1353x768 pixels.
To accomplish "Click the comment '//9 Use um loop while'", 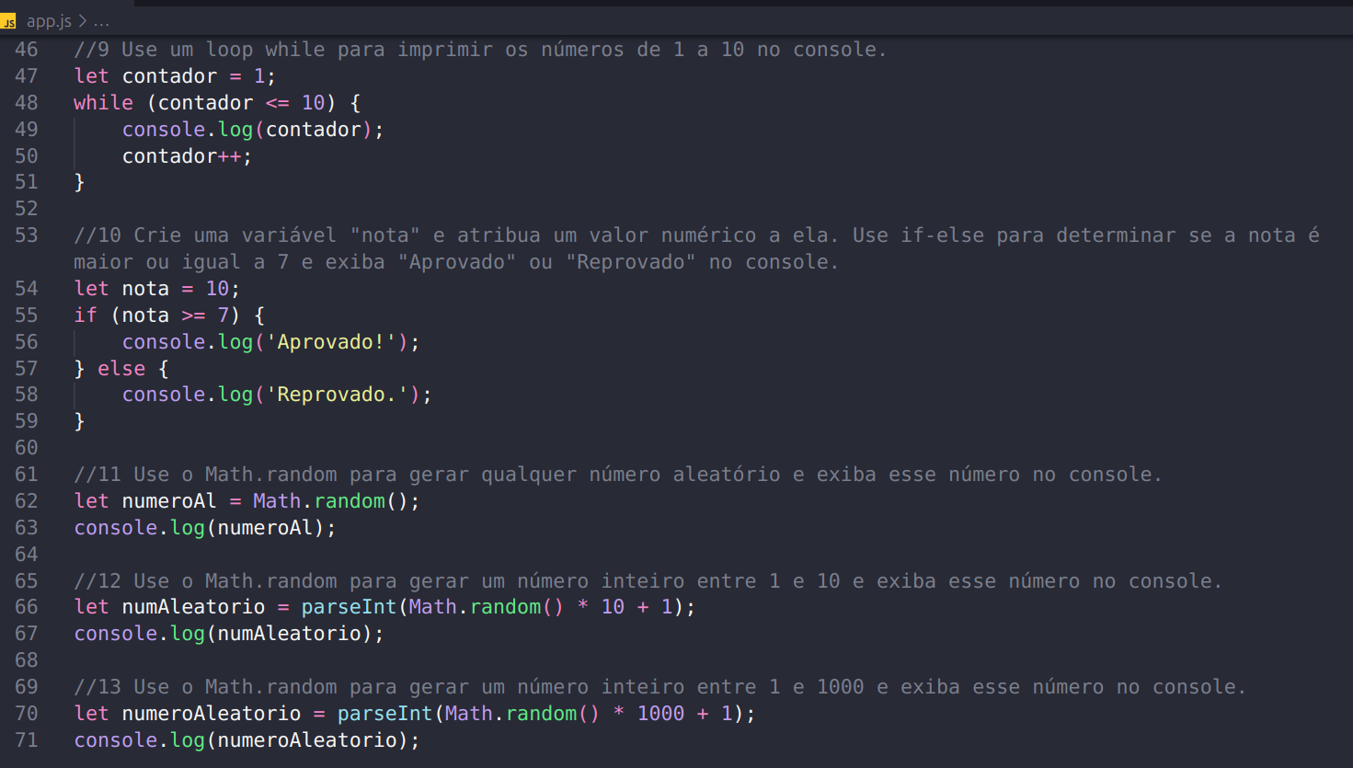I will click(480, 50).
